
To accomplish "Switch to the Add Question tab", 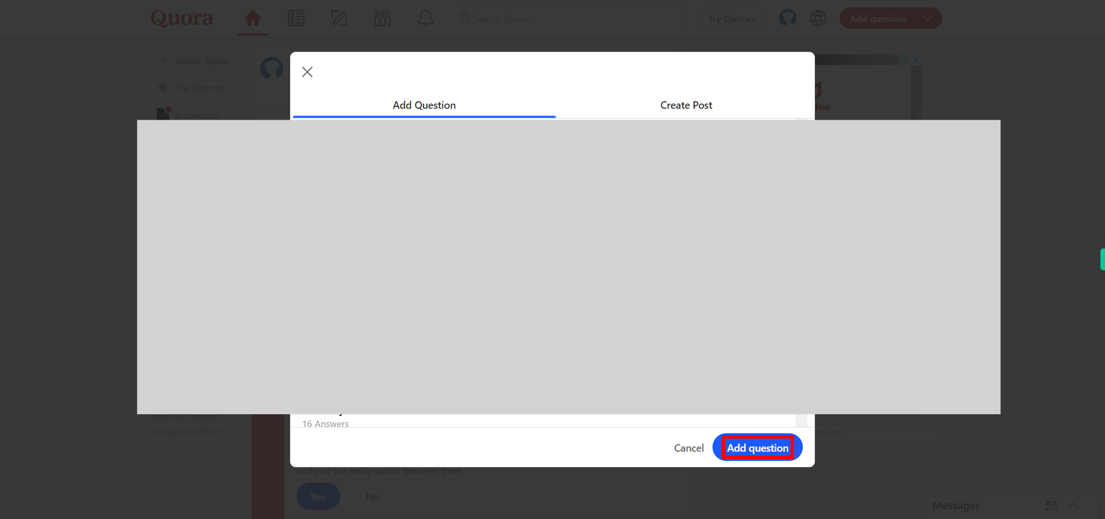I will pos(424,105).
